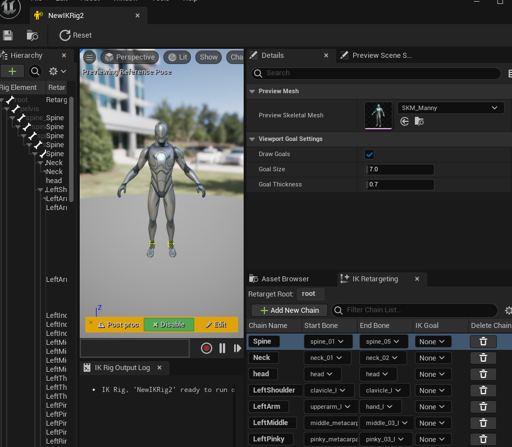512x447 pixels.
Task: Delete the LeftShoulder chain
Action: coord(483,390)
